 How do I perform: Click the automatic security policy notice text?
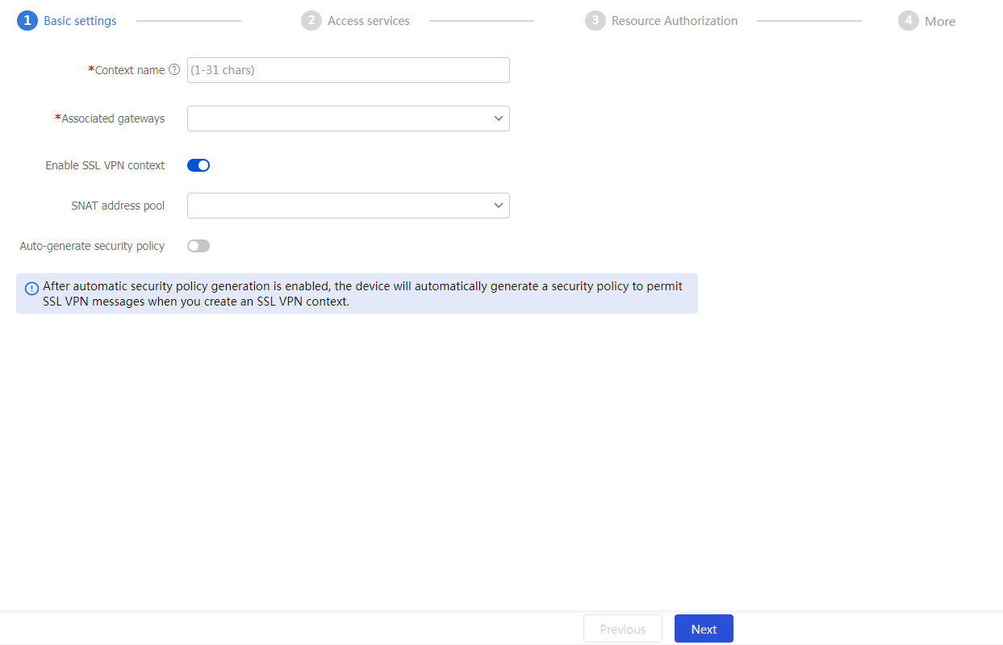(363, 293)
